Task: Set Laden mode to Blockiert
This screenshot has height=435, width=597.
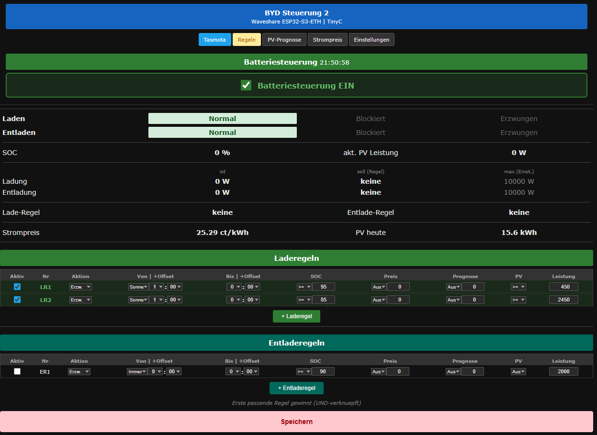Action: point(371,119)
